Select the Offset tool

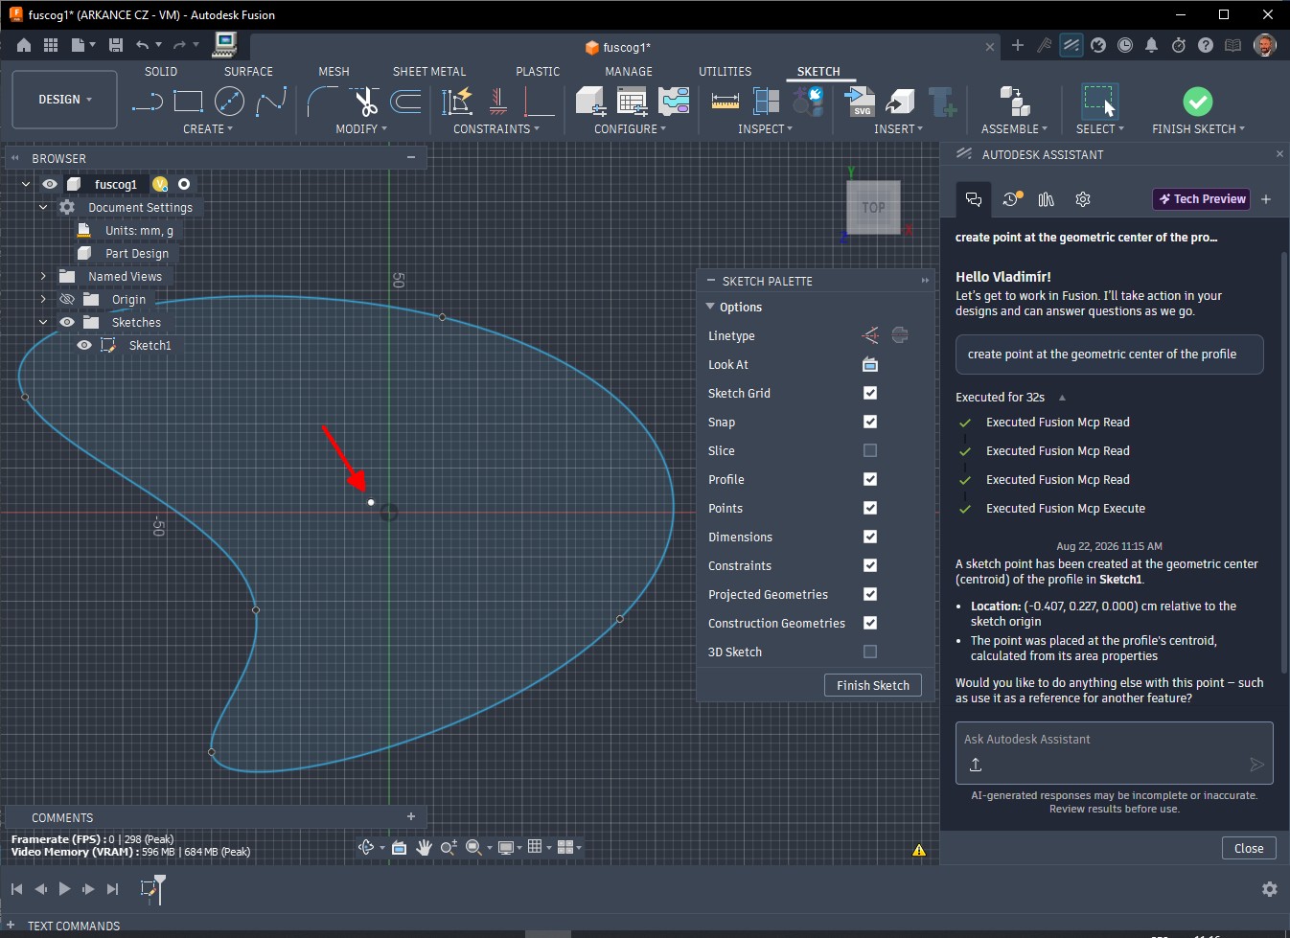pos(406,102)
